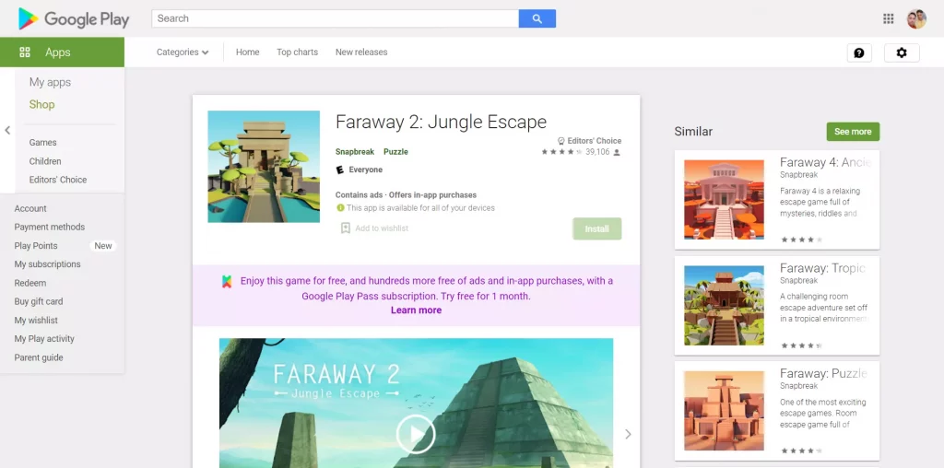This screenshot has height=468, width=944.
Task: Click the Apps grid icon in green sidebar
Action: click(x=25, y=53)
